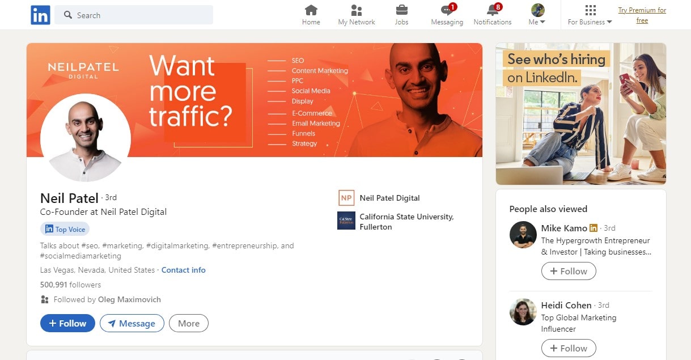
Task: Open Heidi Cohen name link
Action: pyautogui.click(x=566, y=305)
